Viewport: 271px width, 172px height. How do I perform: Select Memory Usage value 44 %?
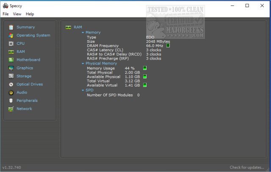click(130, 68)
